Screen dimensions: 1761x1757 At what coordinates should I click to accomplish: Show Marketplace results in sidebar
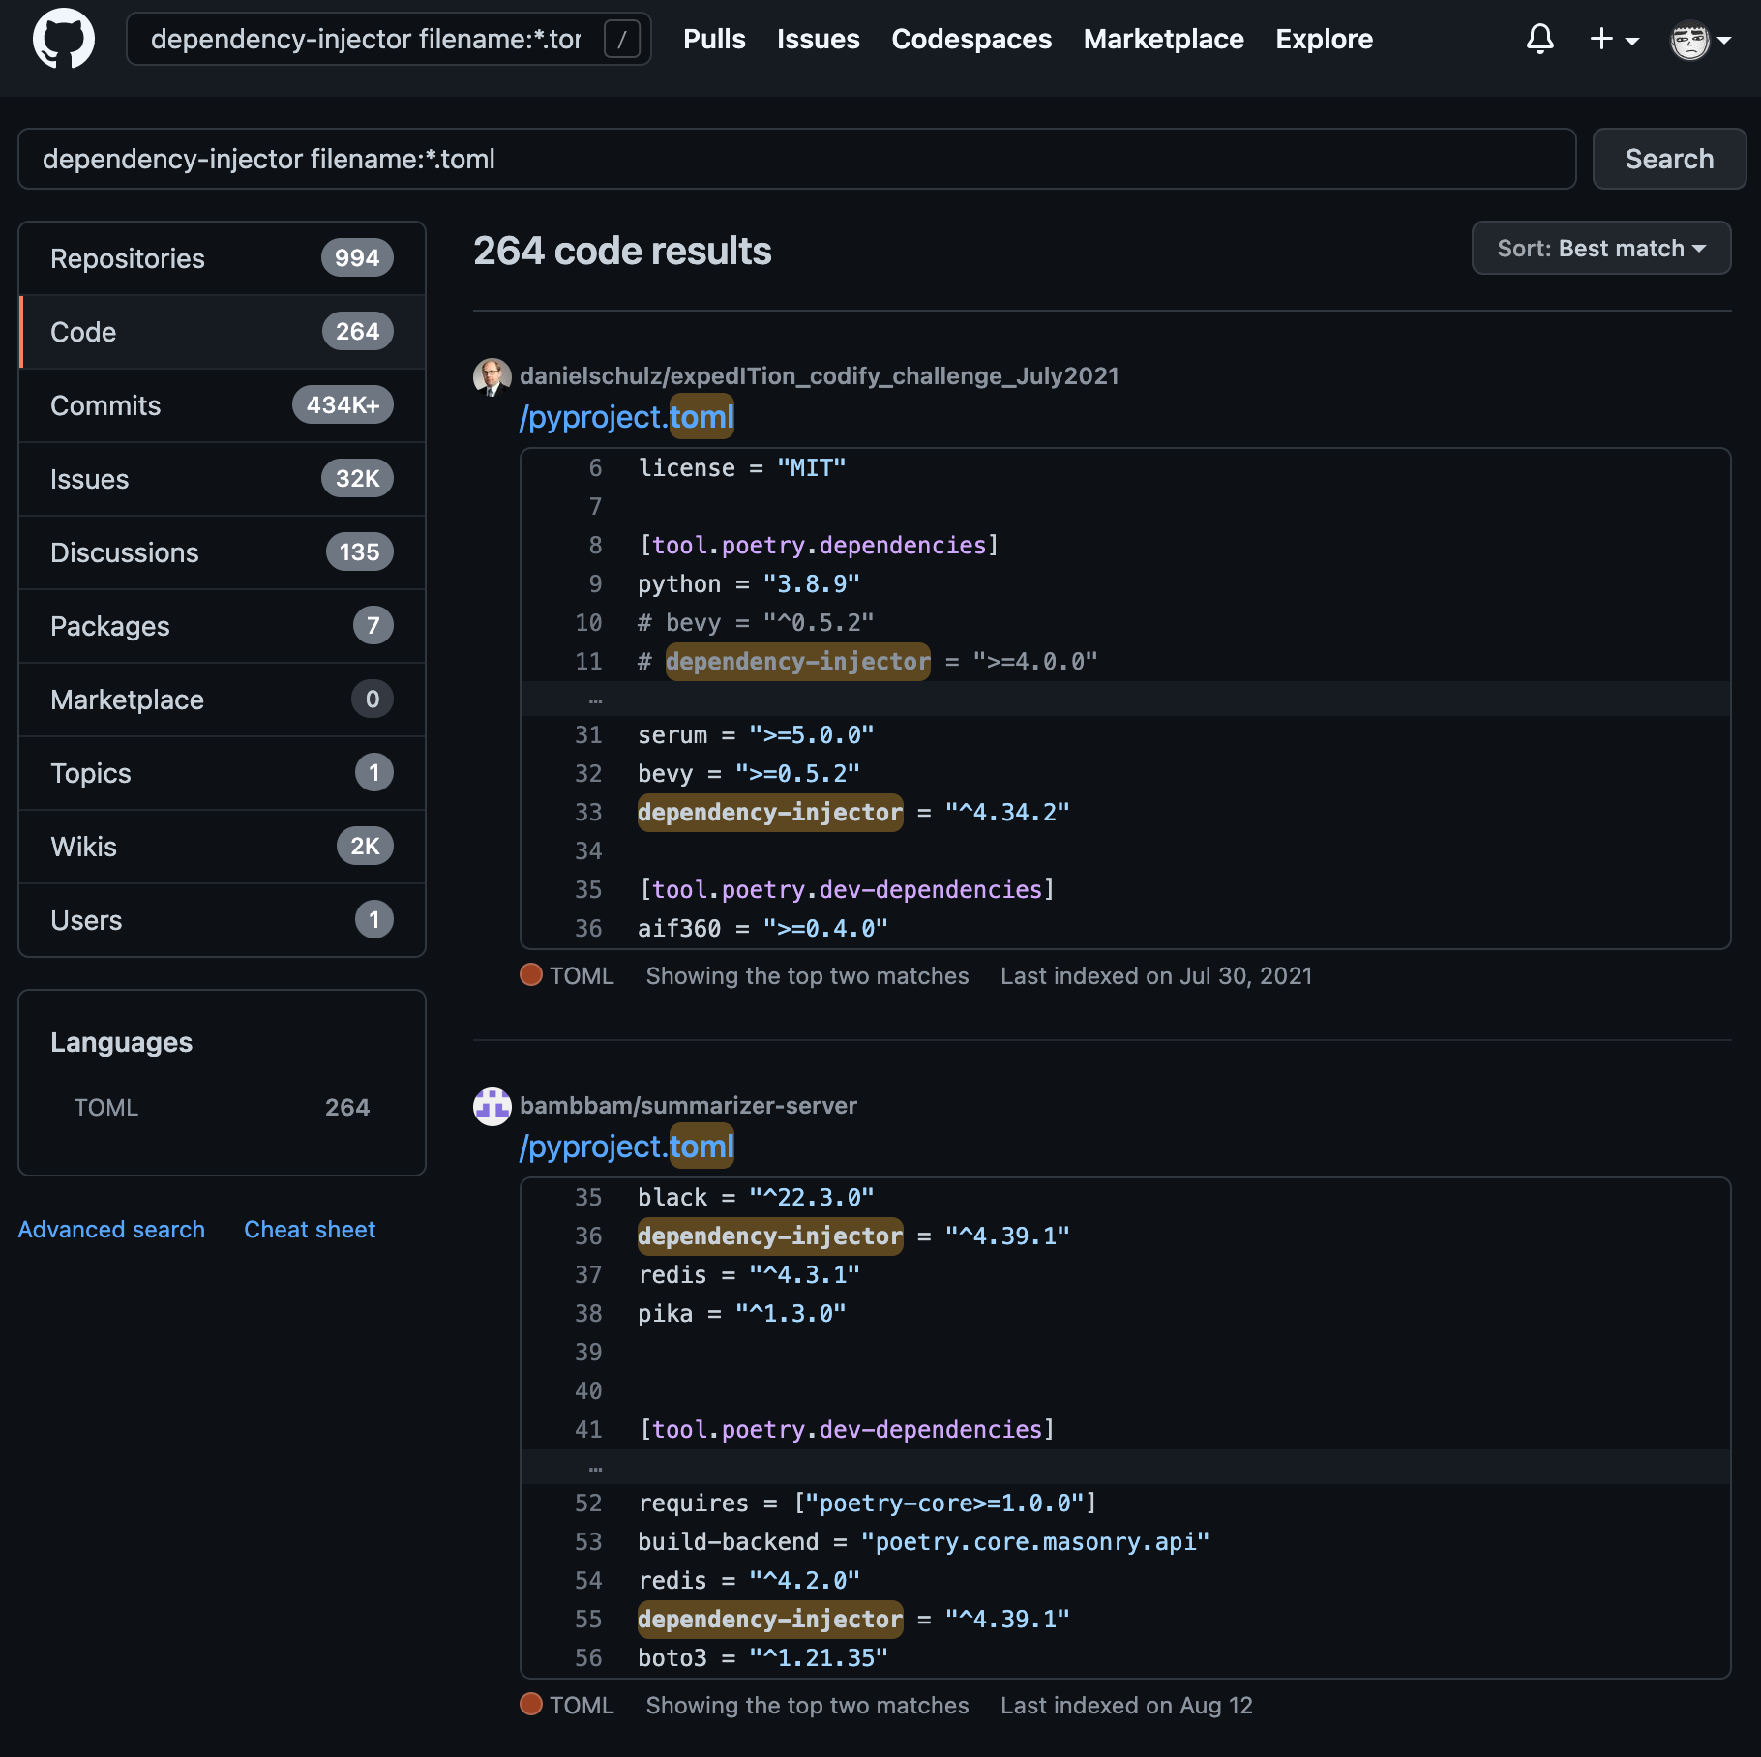(222, 700)
